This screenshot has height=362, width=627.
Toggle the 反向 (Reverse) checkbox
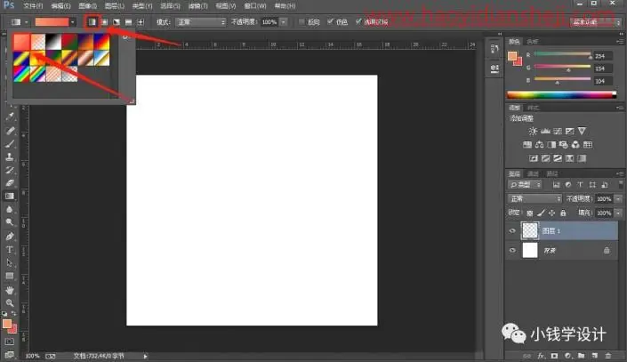301,22
